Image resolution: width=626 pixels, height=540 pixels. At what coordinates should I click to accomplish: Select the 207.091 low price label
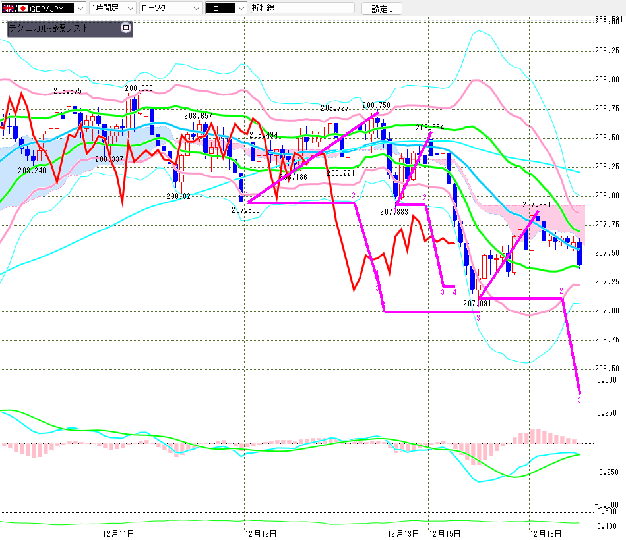[477, 304]
